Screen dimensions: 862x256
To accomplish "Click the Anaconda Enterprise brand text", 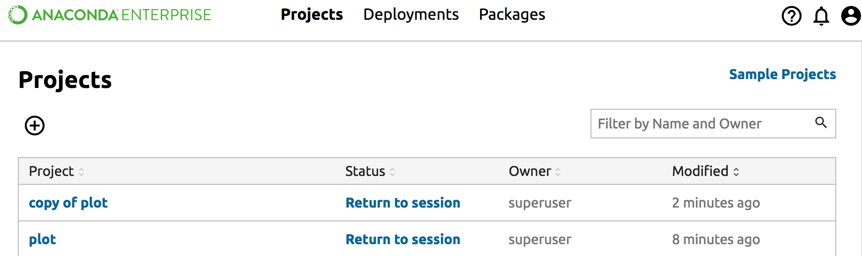I will [122, 15].
